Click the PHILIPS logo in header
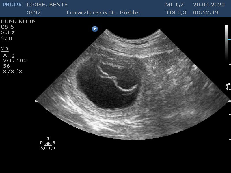The width and height of the screenshot is (231, 173). tap(12, 5)
